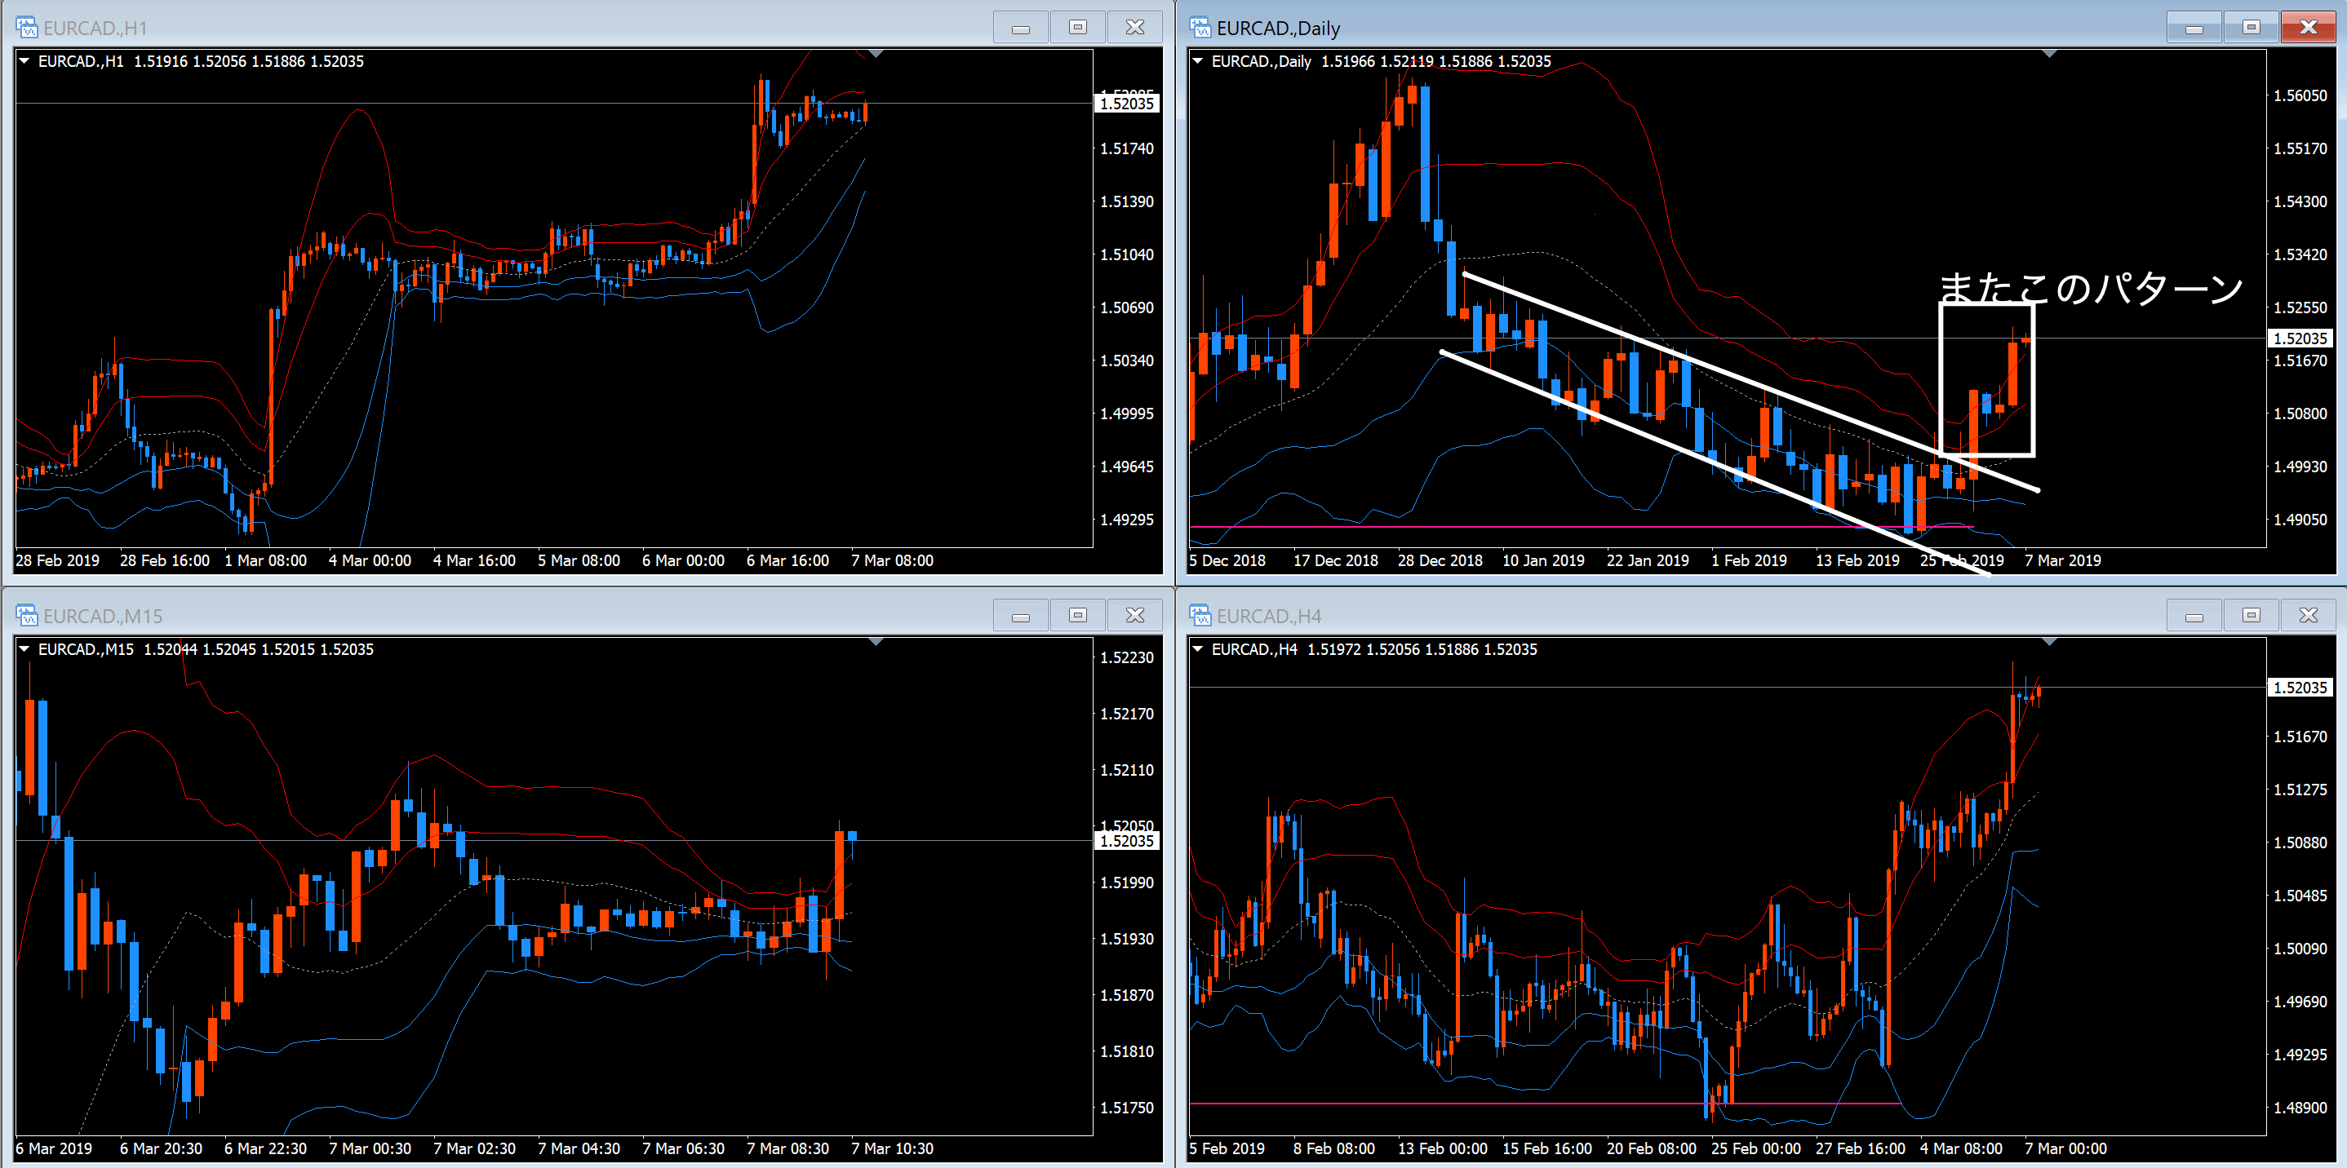Click the chart shift marker on Daily chart

click(2049, 55)
